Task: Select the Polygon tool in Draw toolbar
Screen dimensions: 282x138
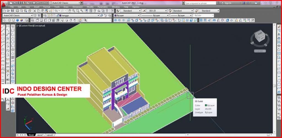Action: pos(3,38)
